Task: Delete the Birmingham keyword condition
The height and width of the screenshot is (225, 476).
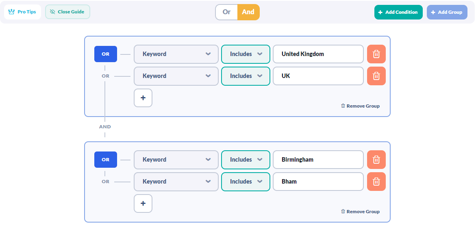Action: pos(376,160)
